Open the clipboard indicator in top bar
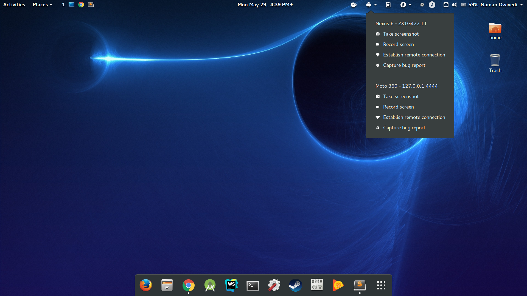Image resolution: width=527 pixels, height=296 pixels. click(388, 5)
